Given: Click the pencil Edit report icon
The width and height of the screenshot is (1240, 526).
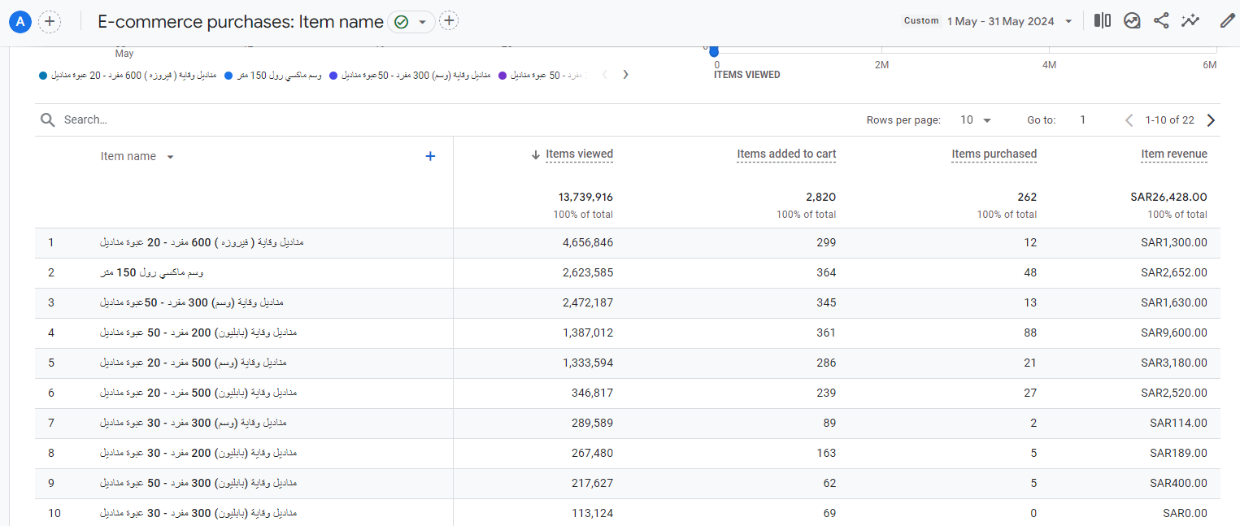Looking at the screenshot, I should point(1227,21).
